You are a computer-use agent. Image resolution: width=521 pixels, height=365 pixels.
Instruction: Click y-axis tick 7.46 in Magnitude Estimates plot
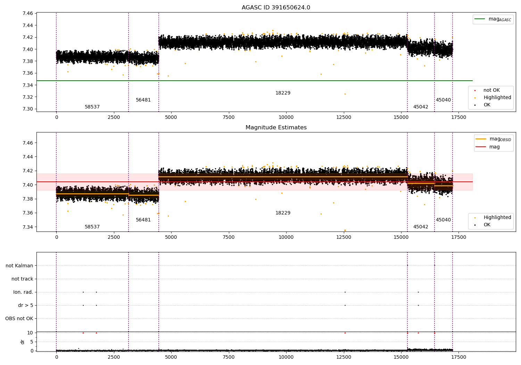click(28, 143)
